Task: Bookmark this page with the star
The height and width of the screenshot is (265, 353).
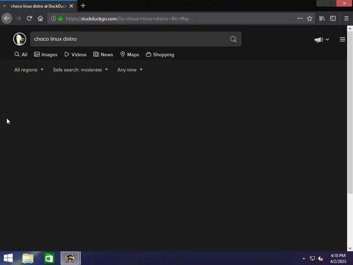Action: coord(310,19)
